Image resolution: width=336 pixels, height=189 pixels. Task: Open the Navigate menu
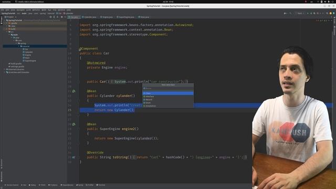20,10
